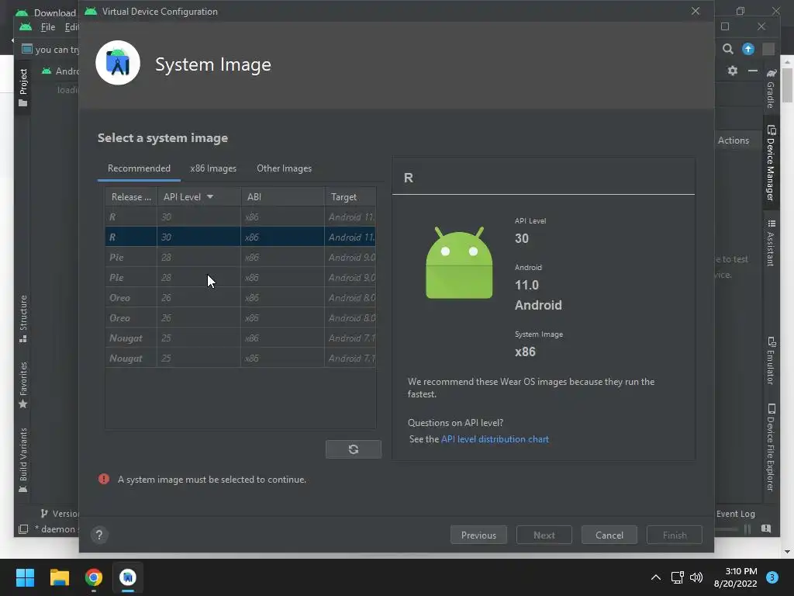Image resolution: width=794 pixels, height=596 pixels.
Task: Click the hide panel minus icon
Action: 753,71
